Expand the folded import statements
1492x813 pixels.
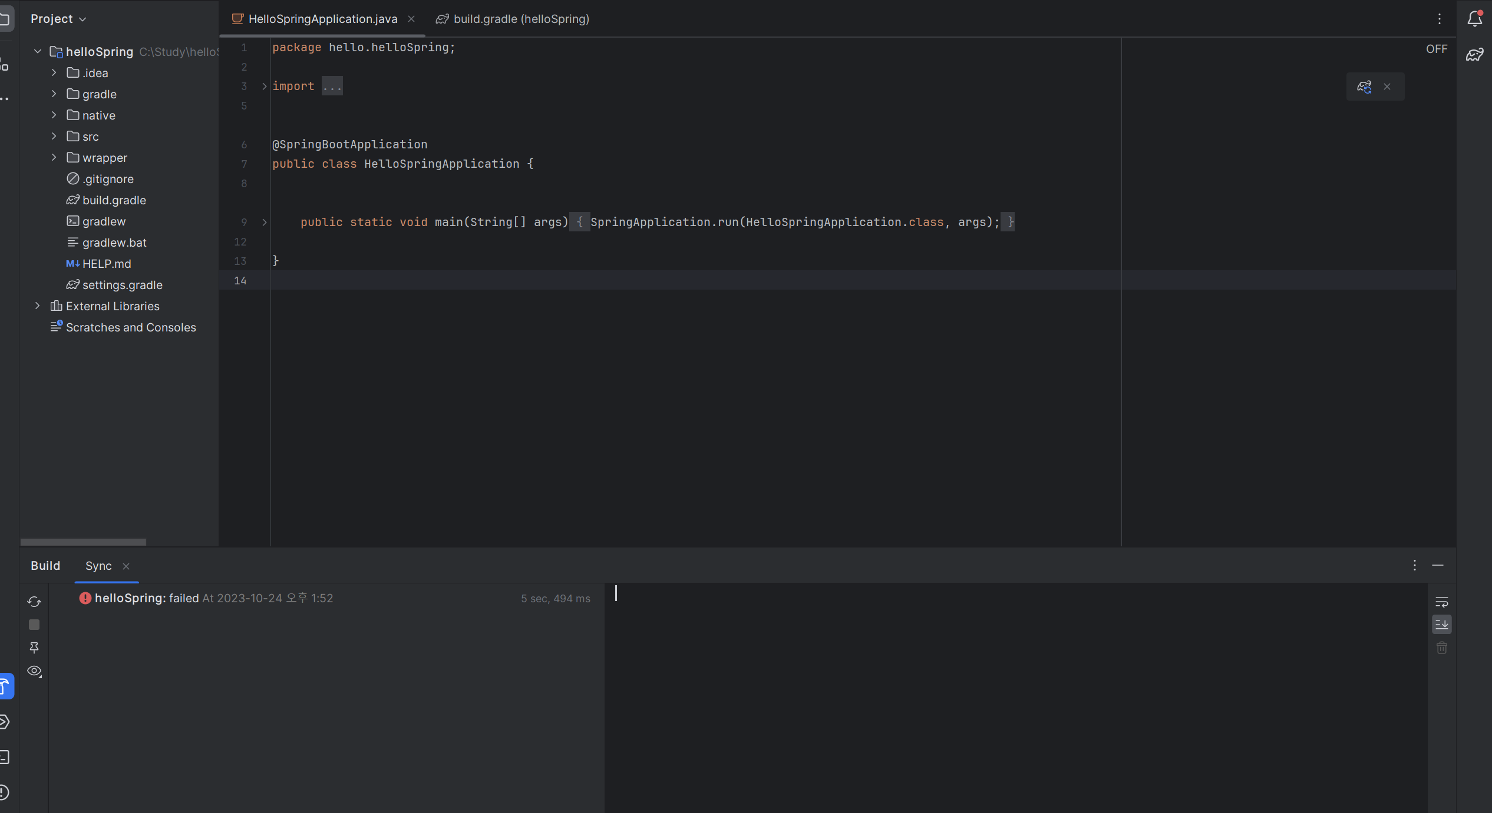(x=265, y=87)
